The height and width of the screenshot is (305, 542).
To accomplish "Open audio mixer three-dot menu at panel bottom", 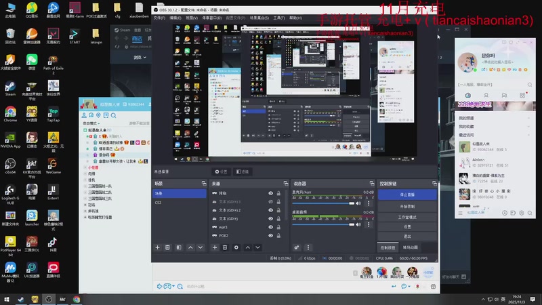I will pyautogui.click(x=308, y=247).
